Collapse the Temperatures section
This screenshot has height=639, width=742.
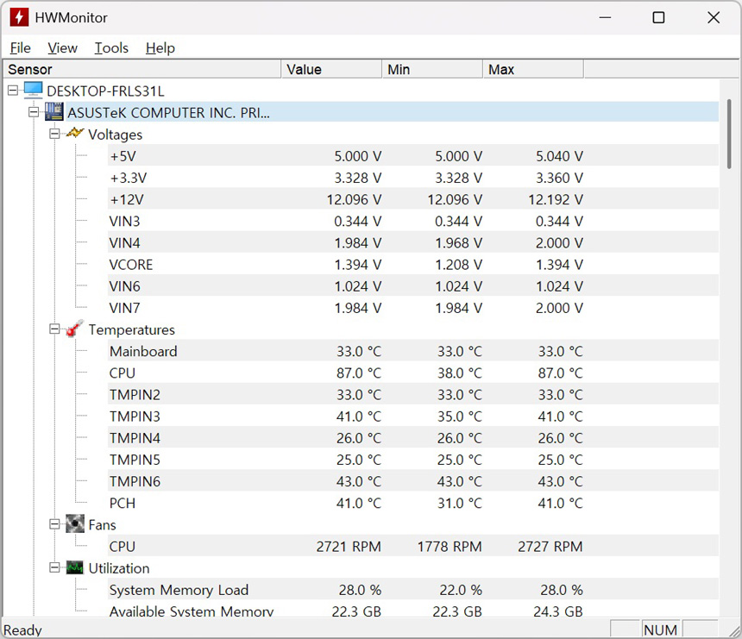54,329
